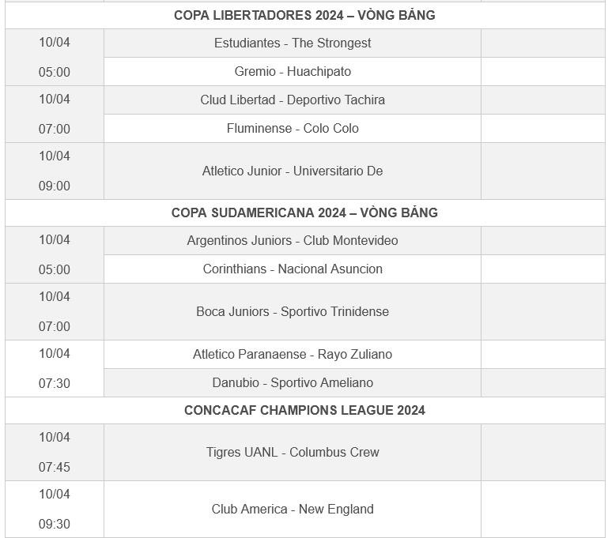Select the Club America - New England fixture
This screenshot has width=608, height=538.
click(293, 510)
